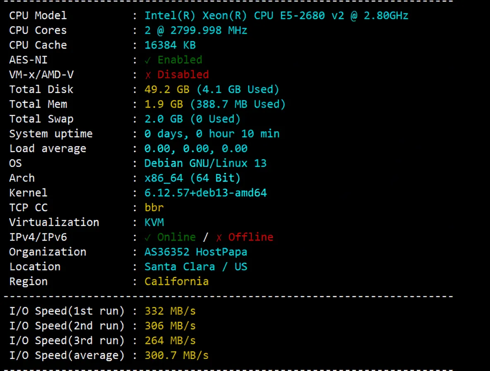
Task: Click the AS36352 HostPapa organization link
Action: (196, 252)
